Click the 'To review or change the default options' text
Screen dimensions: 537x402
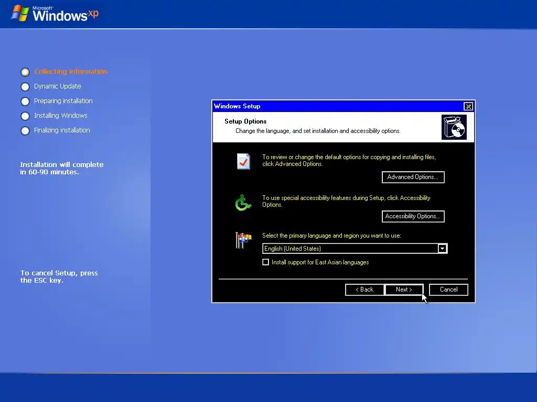349,160
